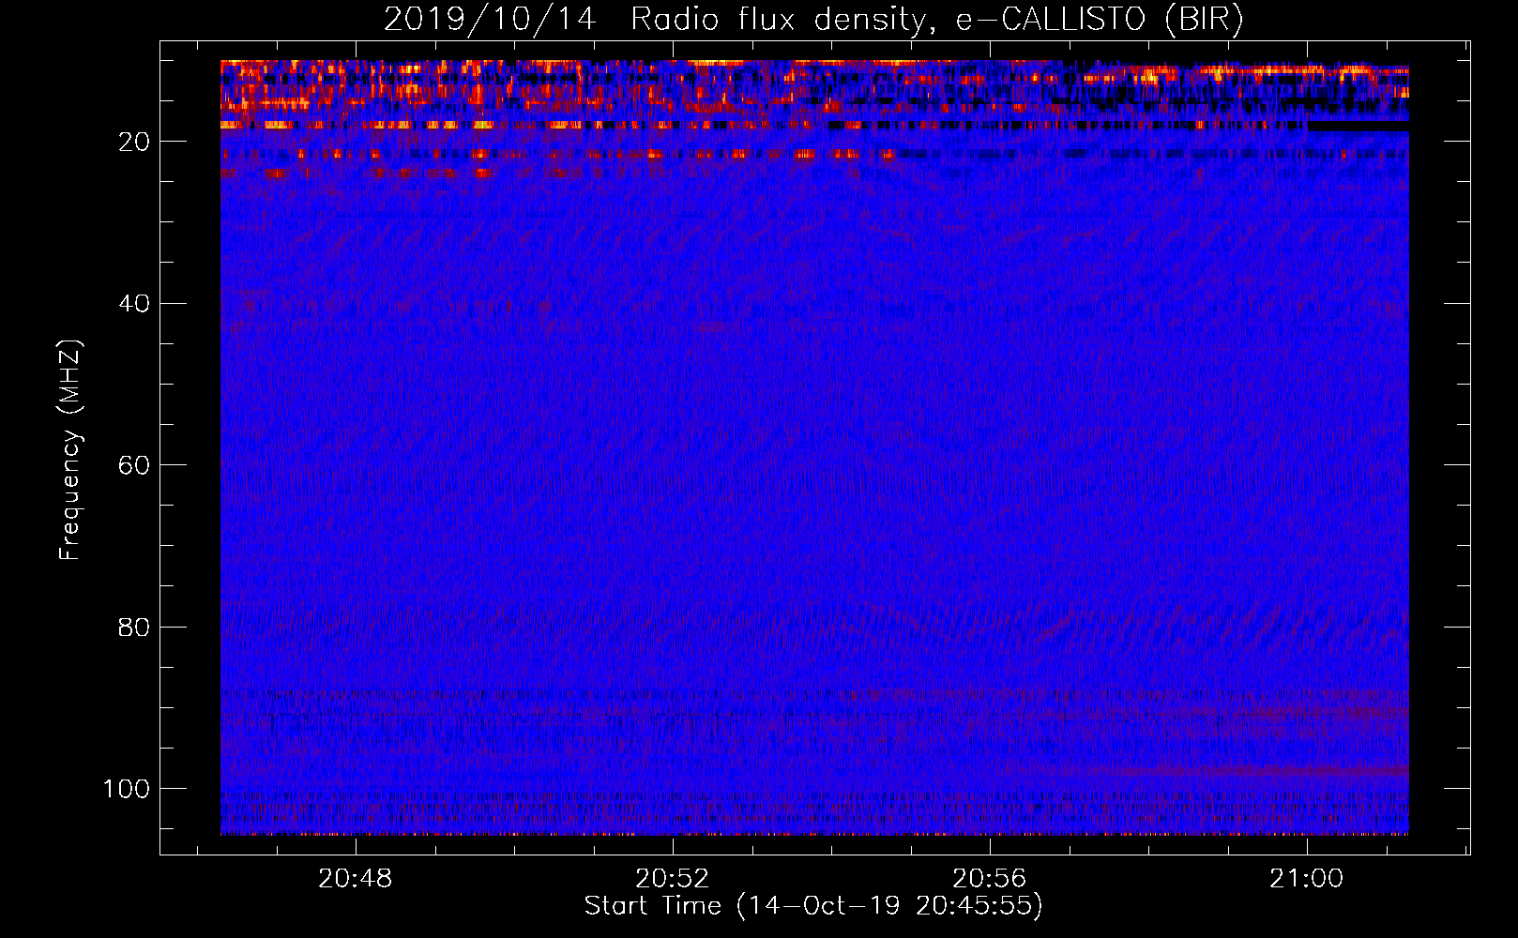
Task: Click the plot title '2019/10/14 Radio flux density'
Action: click(x=813, y=19)
